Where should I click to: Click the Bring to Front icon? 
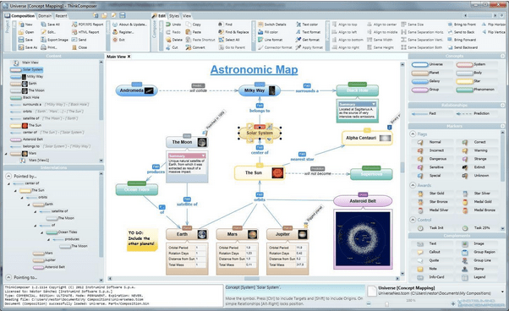[x=450, y=25]
